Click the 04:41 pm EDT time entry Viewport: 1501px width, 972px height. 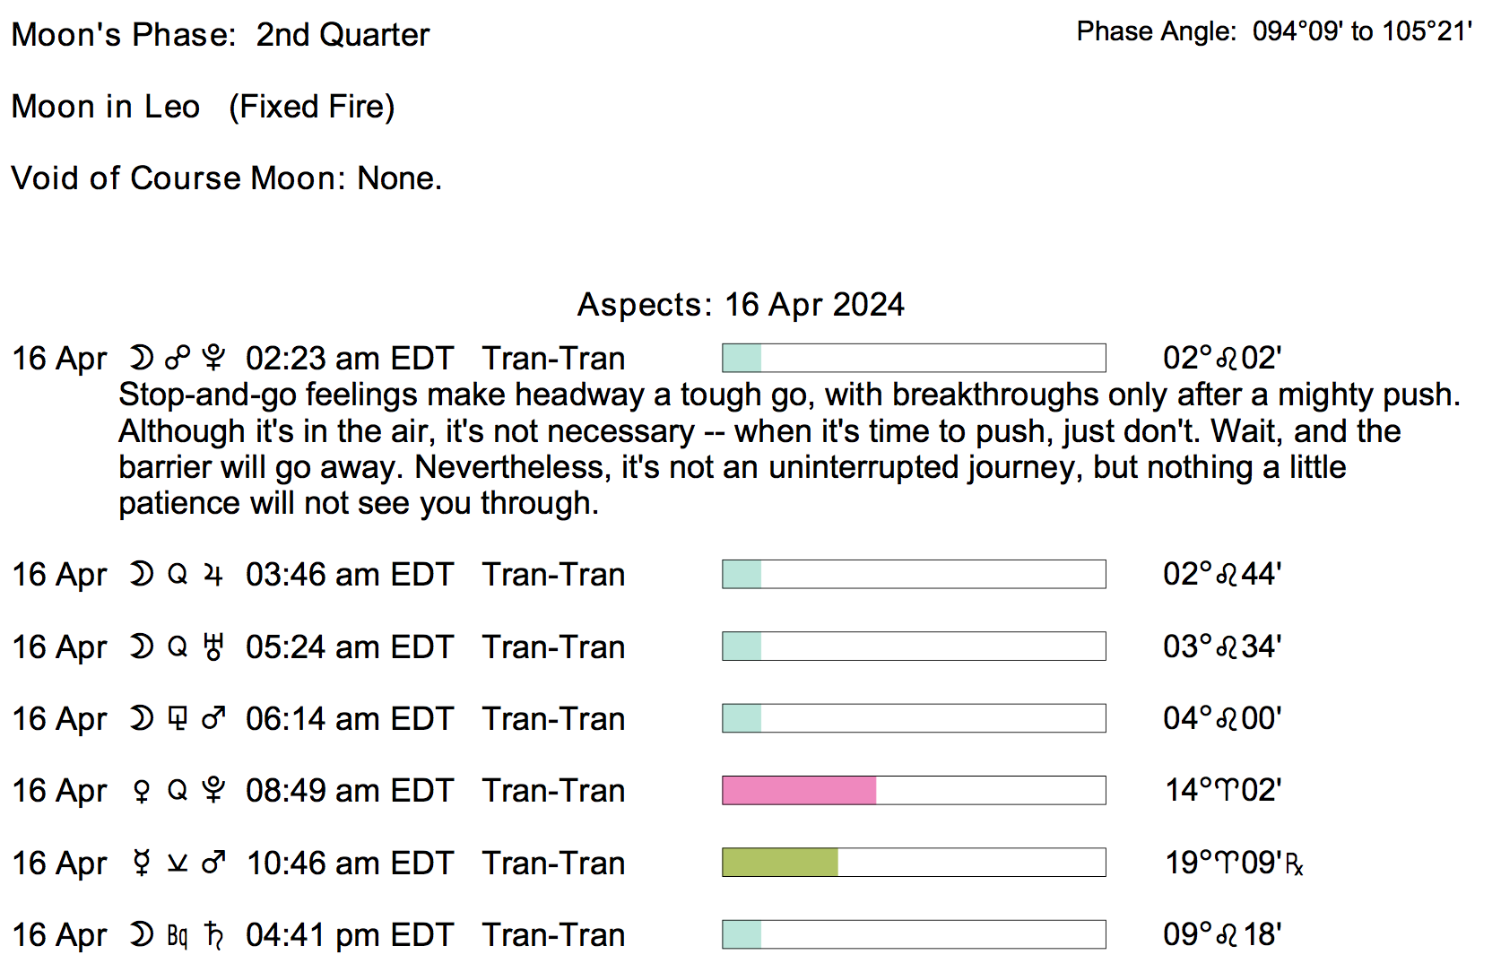point(350,935)
